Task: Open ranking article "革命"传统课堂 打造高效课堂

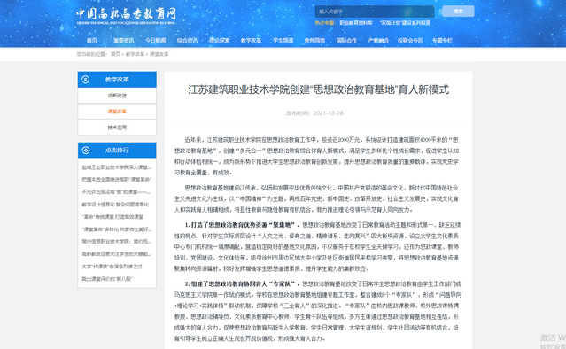Action: [112, 217]
